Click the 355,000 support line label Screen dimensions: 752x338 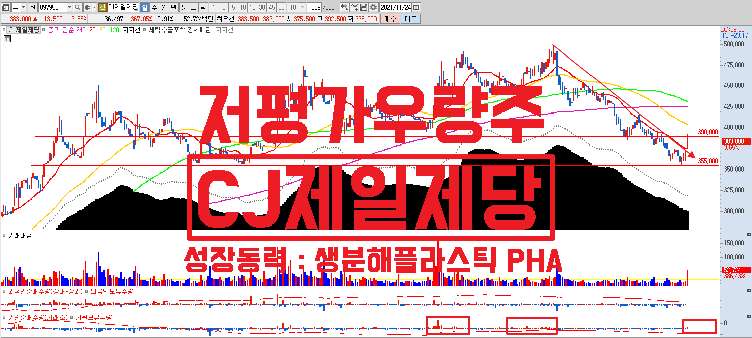pyautogui.click(x=708, y=161)
